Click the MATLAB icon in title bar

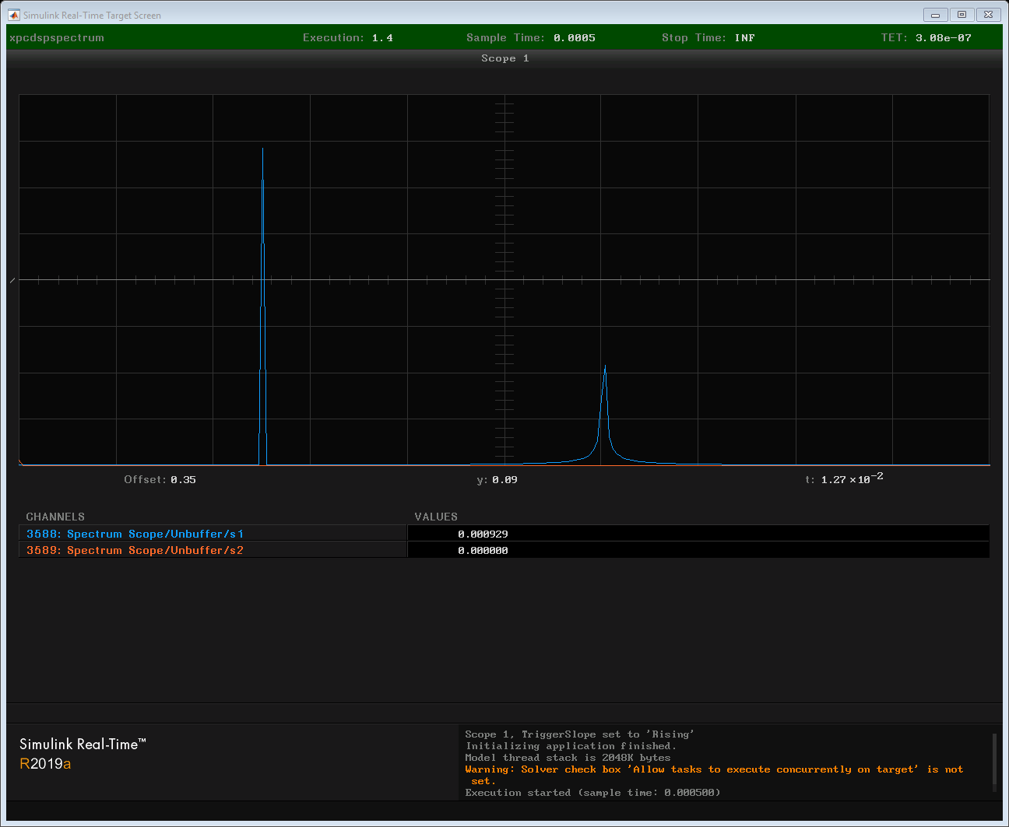point(14,15)
